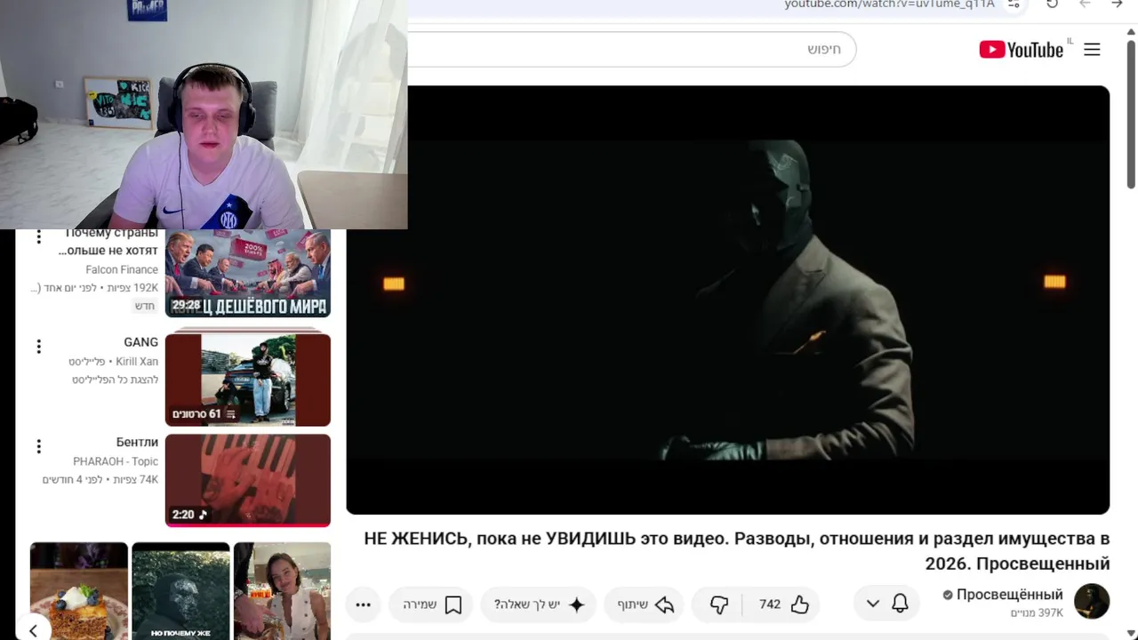Click the video title НЕ ЖЕНИСЬ text
This screenshot has height=640, width=1138.
pyautogui.click(x=737, y=551)
